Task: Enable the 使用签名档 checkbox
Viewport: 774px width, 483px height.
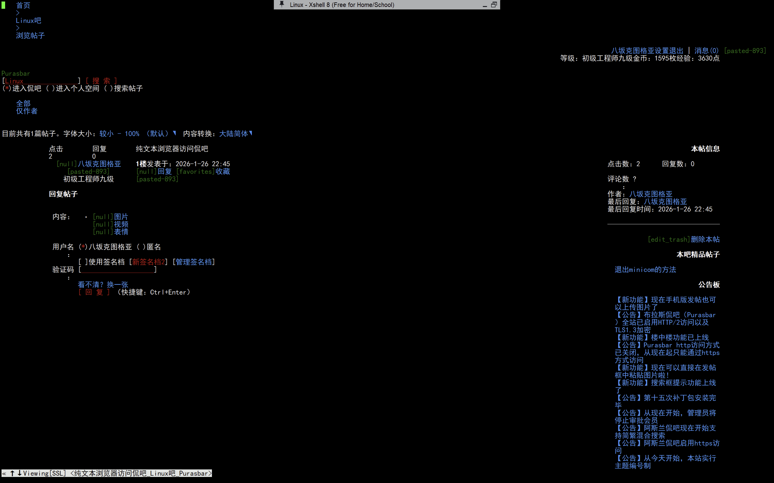Action: pos(83,262)
